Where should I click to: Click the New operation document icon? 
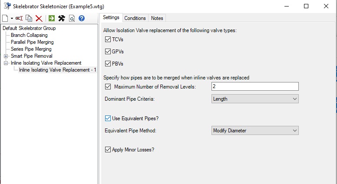(x=5, y=18)
